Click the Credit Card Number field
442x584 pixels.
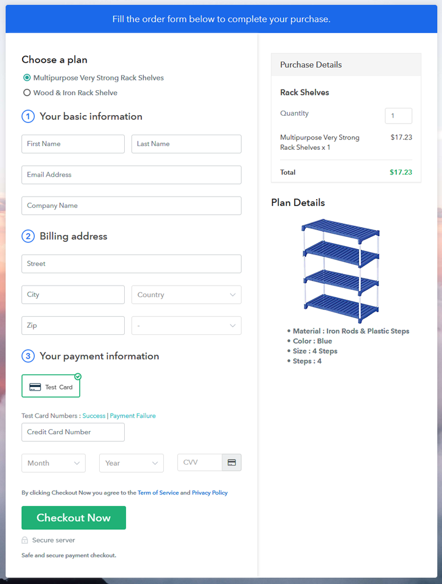73,432
